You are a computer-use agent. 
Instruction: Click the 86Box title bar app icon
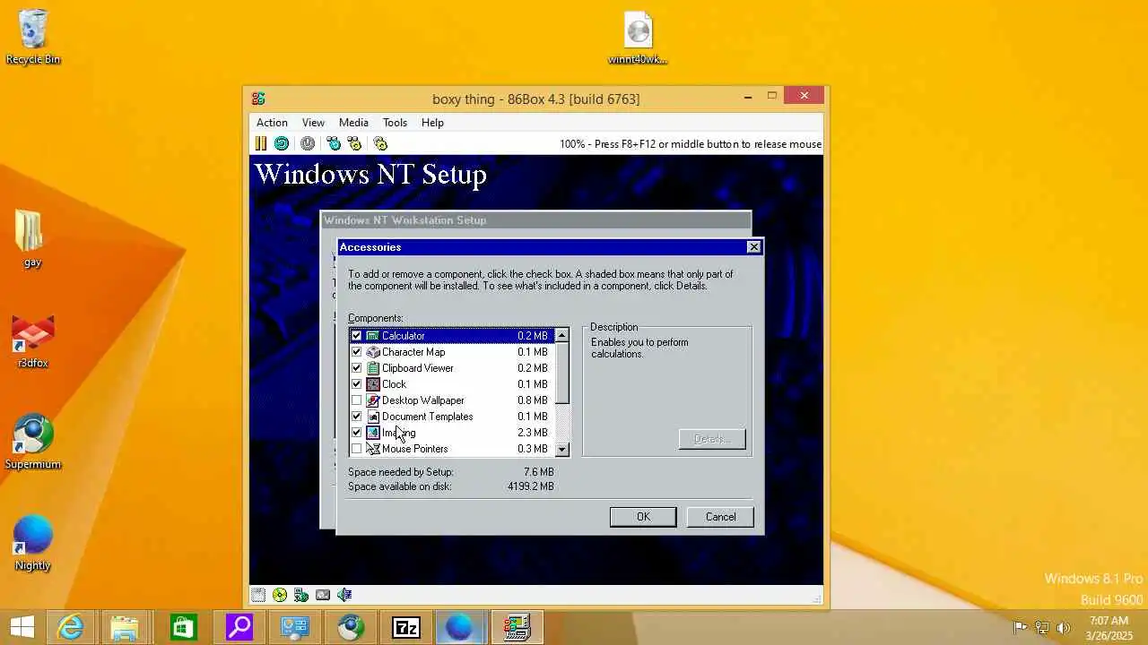[258, 99]
